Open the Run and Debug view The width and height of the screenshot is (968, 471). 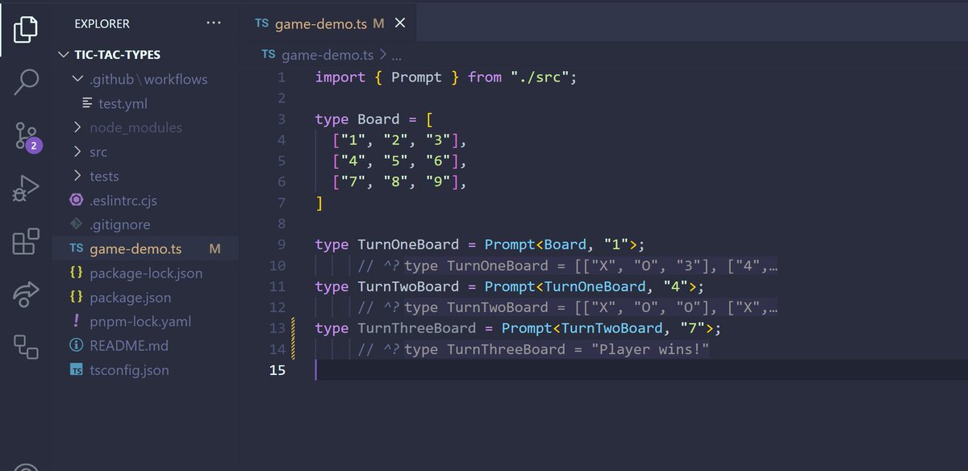27,188
